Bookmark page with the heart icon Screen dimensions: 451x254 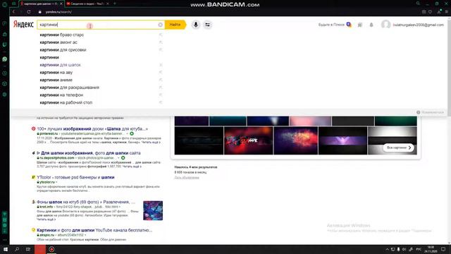(430, 12)
